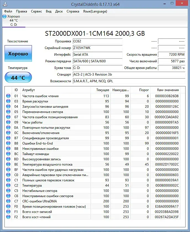This screenshot has height=232, width=190.
Task: Click the Атрибут column header
Action: coord(56,90)
